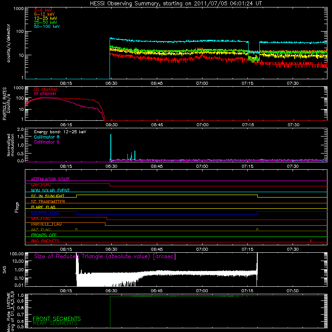Image resolution: width=332 pixels, height=332 pixels.
Task: Click the FLARE_FLAG label
Action: 43,207
